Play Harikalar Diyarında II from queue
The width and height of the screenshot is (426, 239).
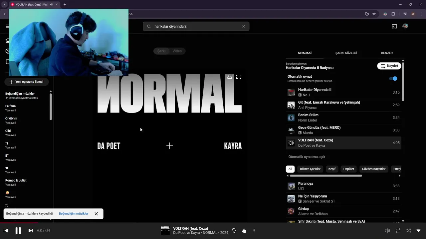point(343,92)
